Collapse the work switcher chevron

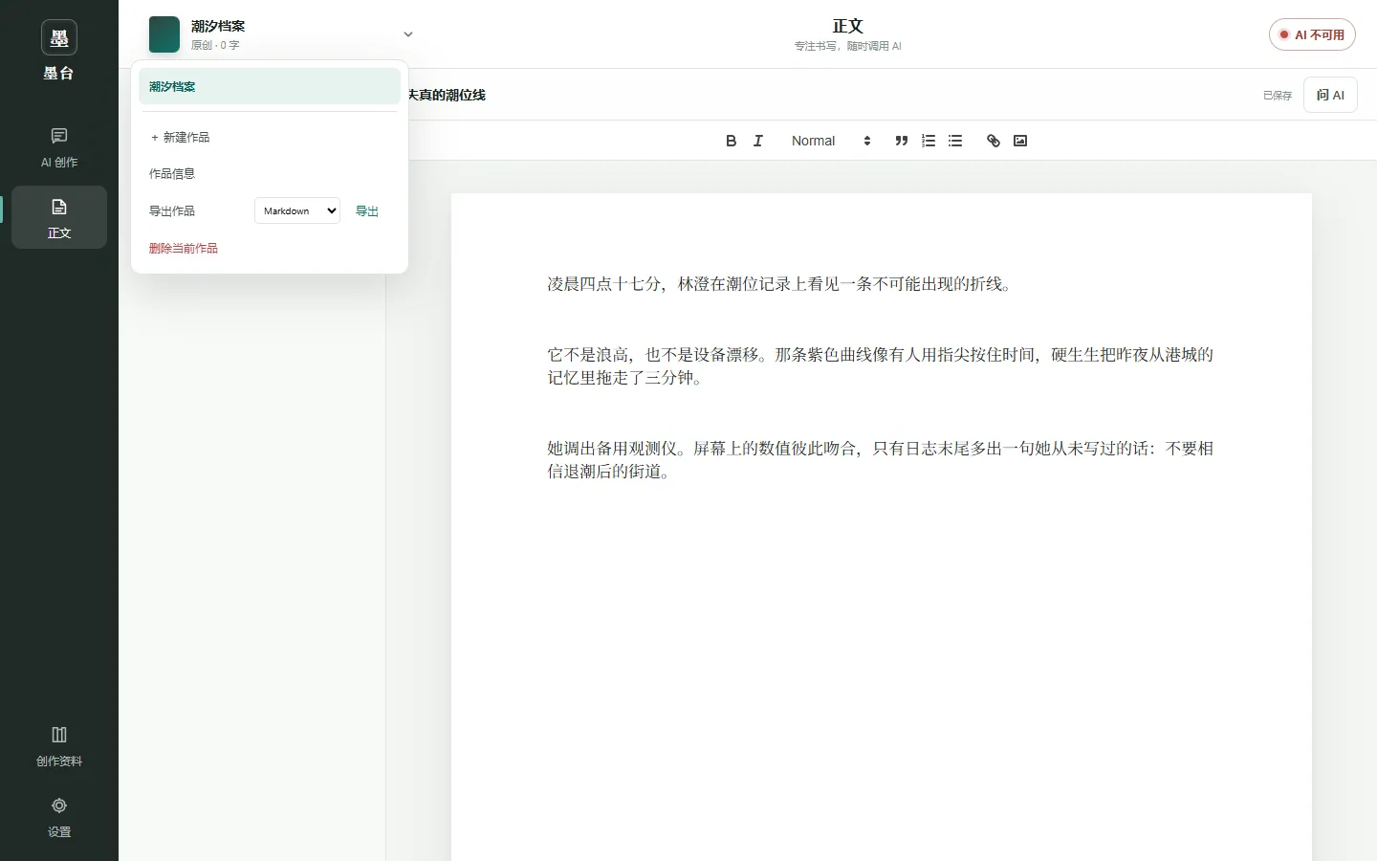click(x=408, y=34)
